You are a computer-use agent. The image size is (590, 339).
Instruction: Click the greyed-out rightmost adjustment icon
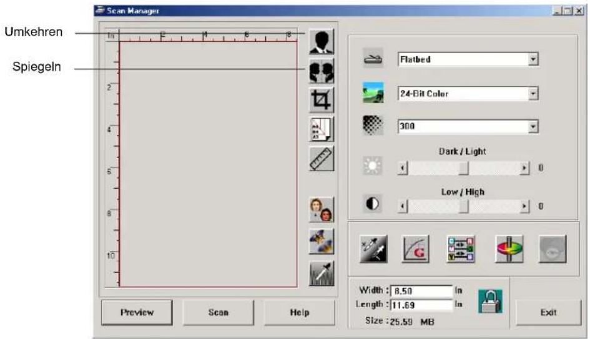pos(553,249)
